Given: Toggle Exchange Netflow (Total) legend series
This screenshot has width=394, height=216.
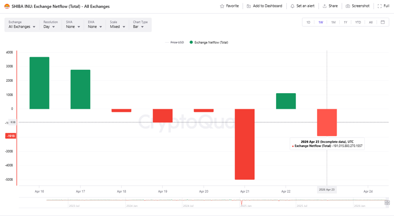Looking at the screenshot, I should pos(209,42).
